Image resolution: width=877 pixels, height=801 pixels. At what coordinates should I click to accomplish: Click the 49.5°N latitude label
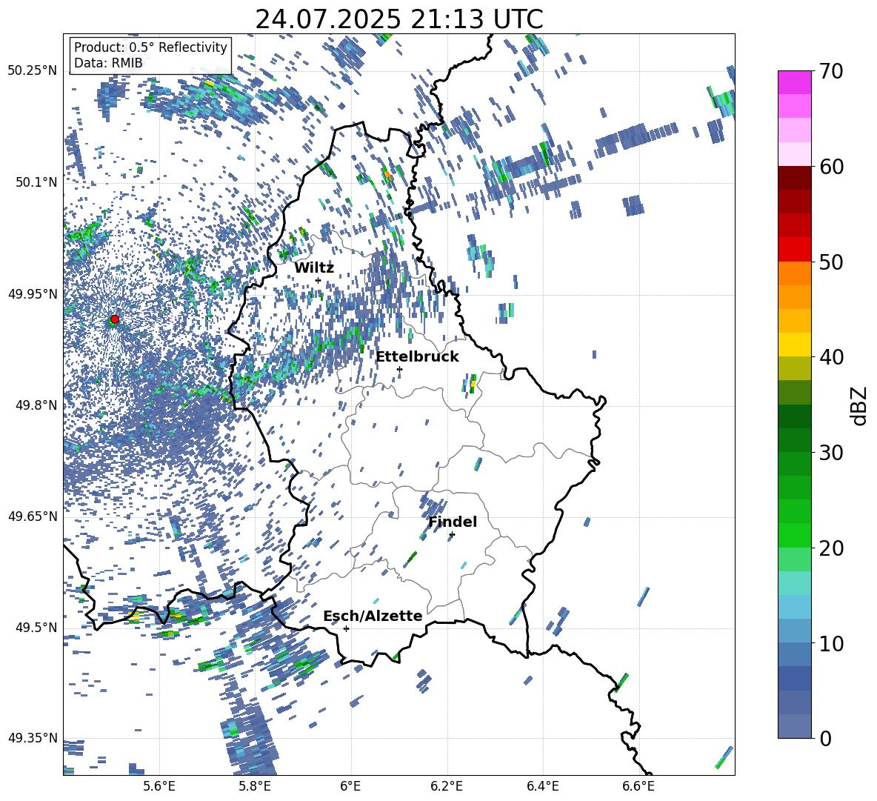36,627
